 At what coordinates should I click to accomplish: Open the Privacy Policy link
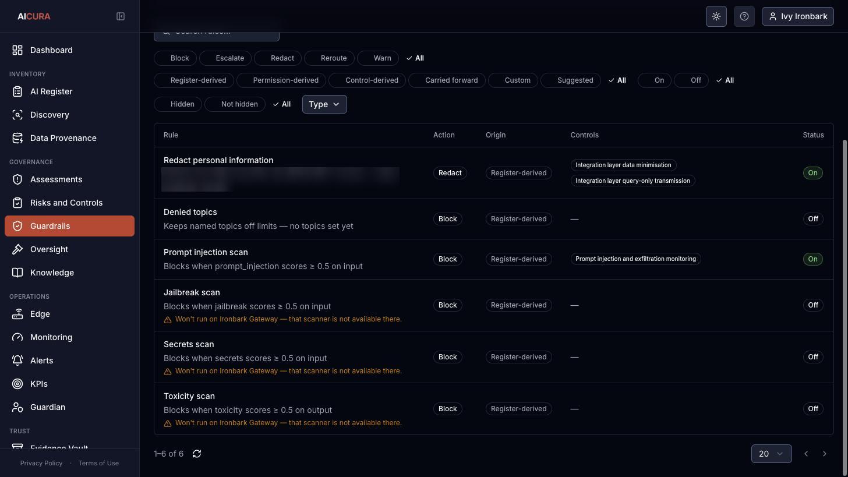(x=41, y=463)
